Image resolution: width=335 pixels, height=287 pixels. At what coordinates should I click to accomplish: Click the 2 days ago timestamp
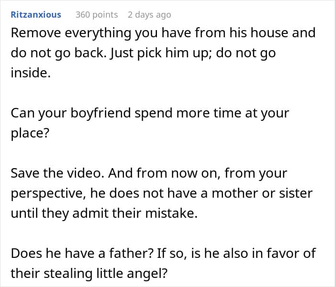[x=149, y=14]
